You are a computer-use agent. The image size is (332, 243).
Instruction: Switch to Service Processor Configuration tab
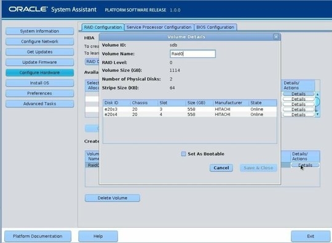coord(159,27)
